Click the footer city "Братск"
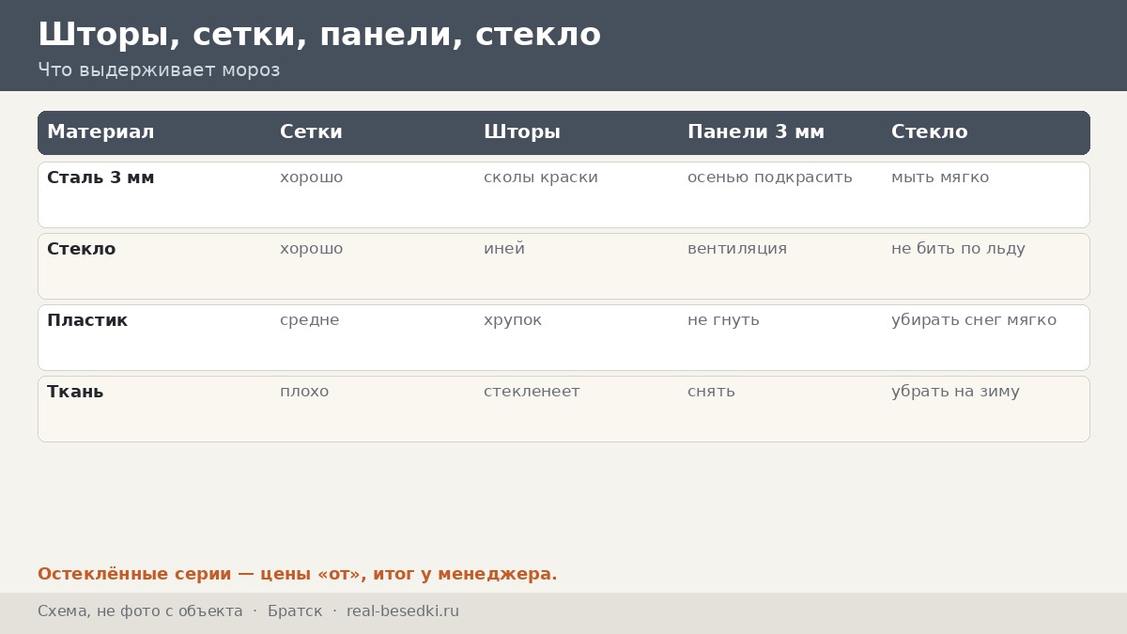This screenshot has width=1127, height=634. pos(295,611)
